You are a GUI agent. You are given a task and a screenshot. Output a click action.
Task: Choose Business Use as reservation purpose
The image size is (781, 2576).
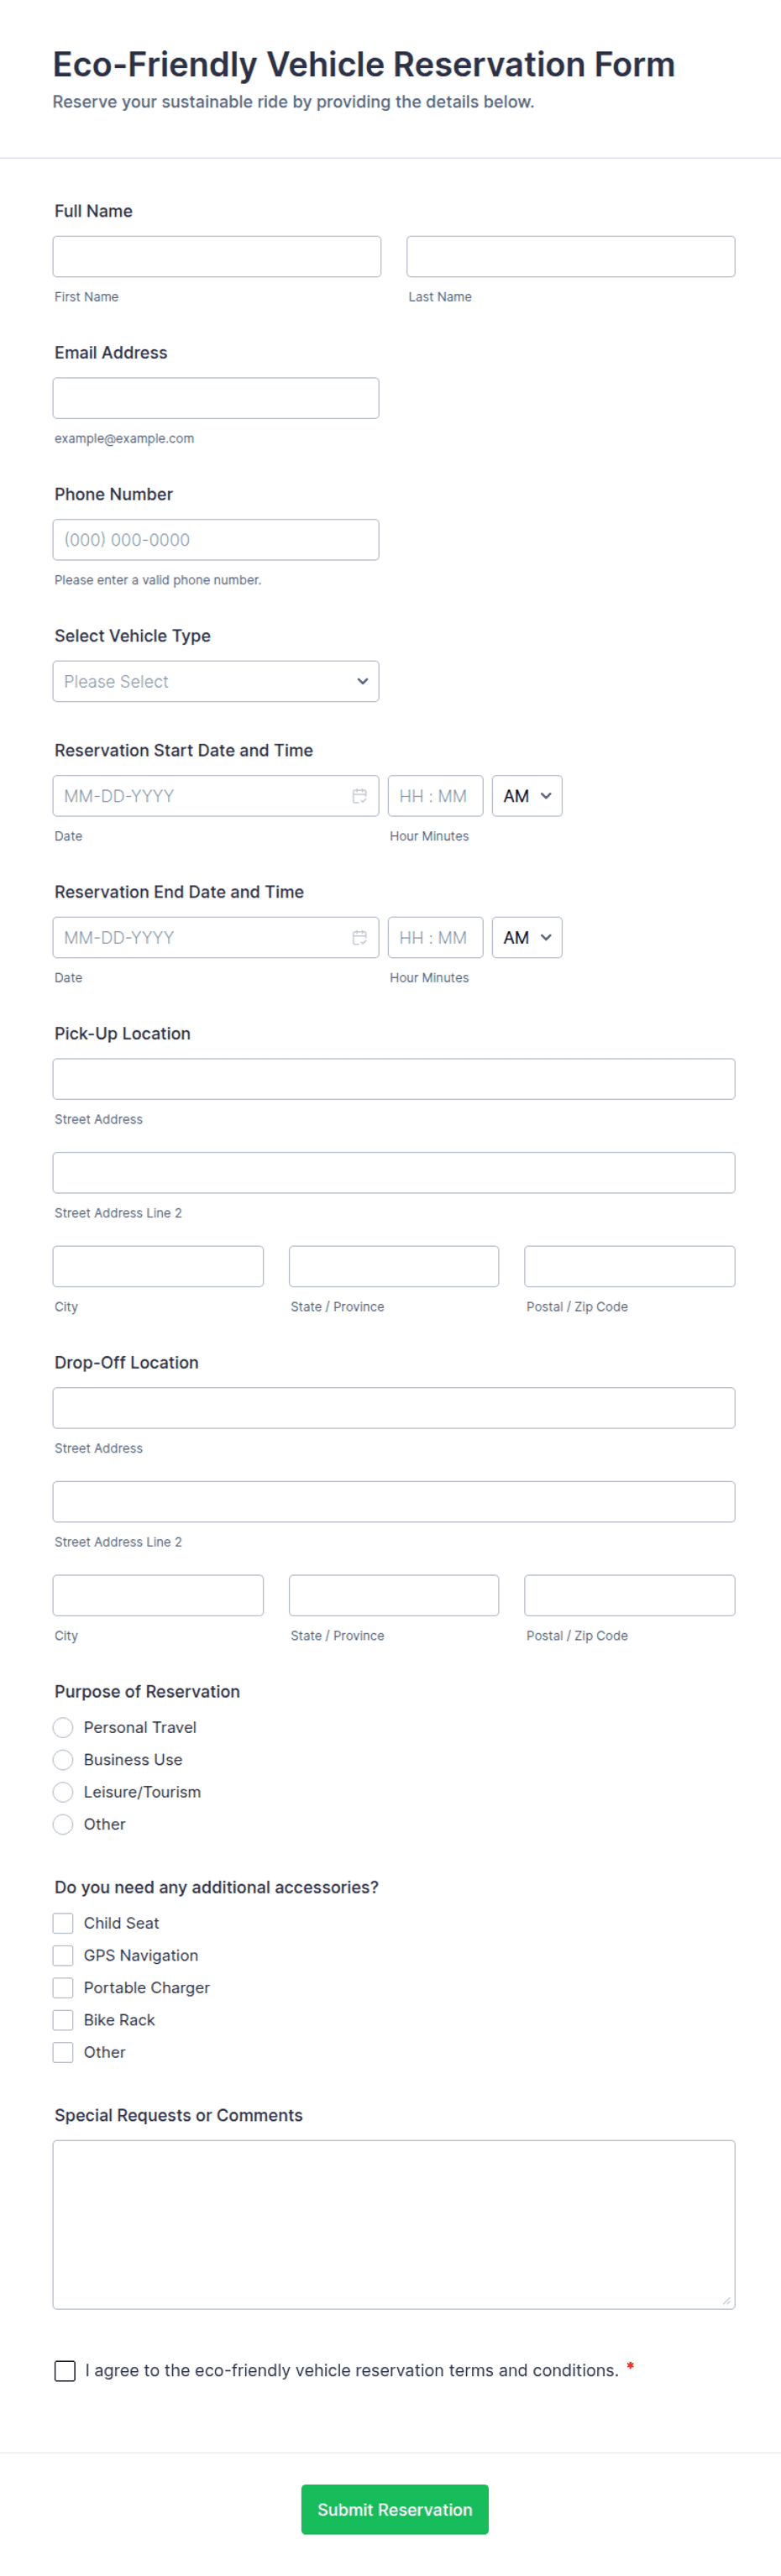(63, 1759)
